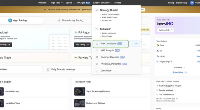Click the arrow beside Risk Dashboard
Viewport: 200px width, 110px height.
(136, 44)
